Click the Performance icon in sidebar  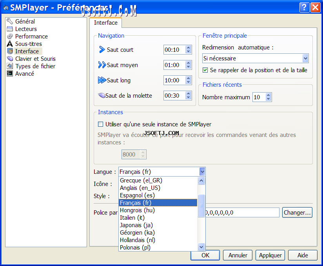(x=10, y=36)
